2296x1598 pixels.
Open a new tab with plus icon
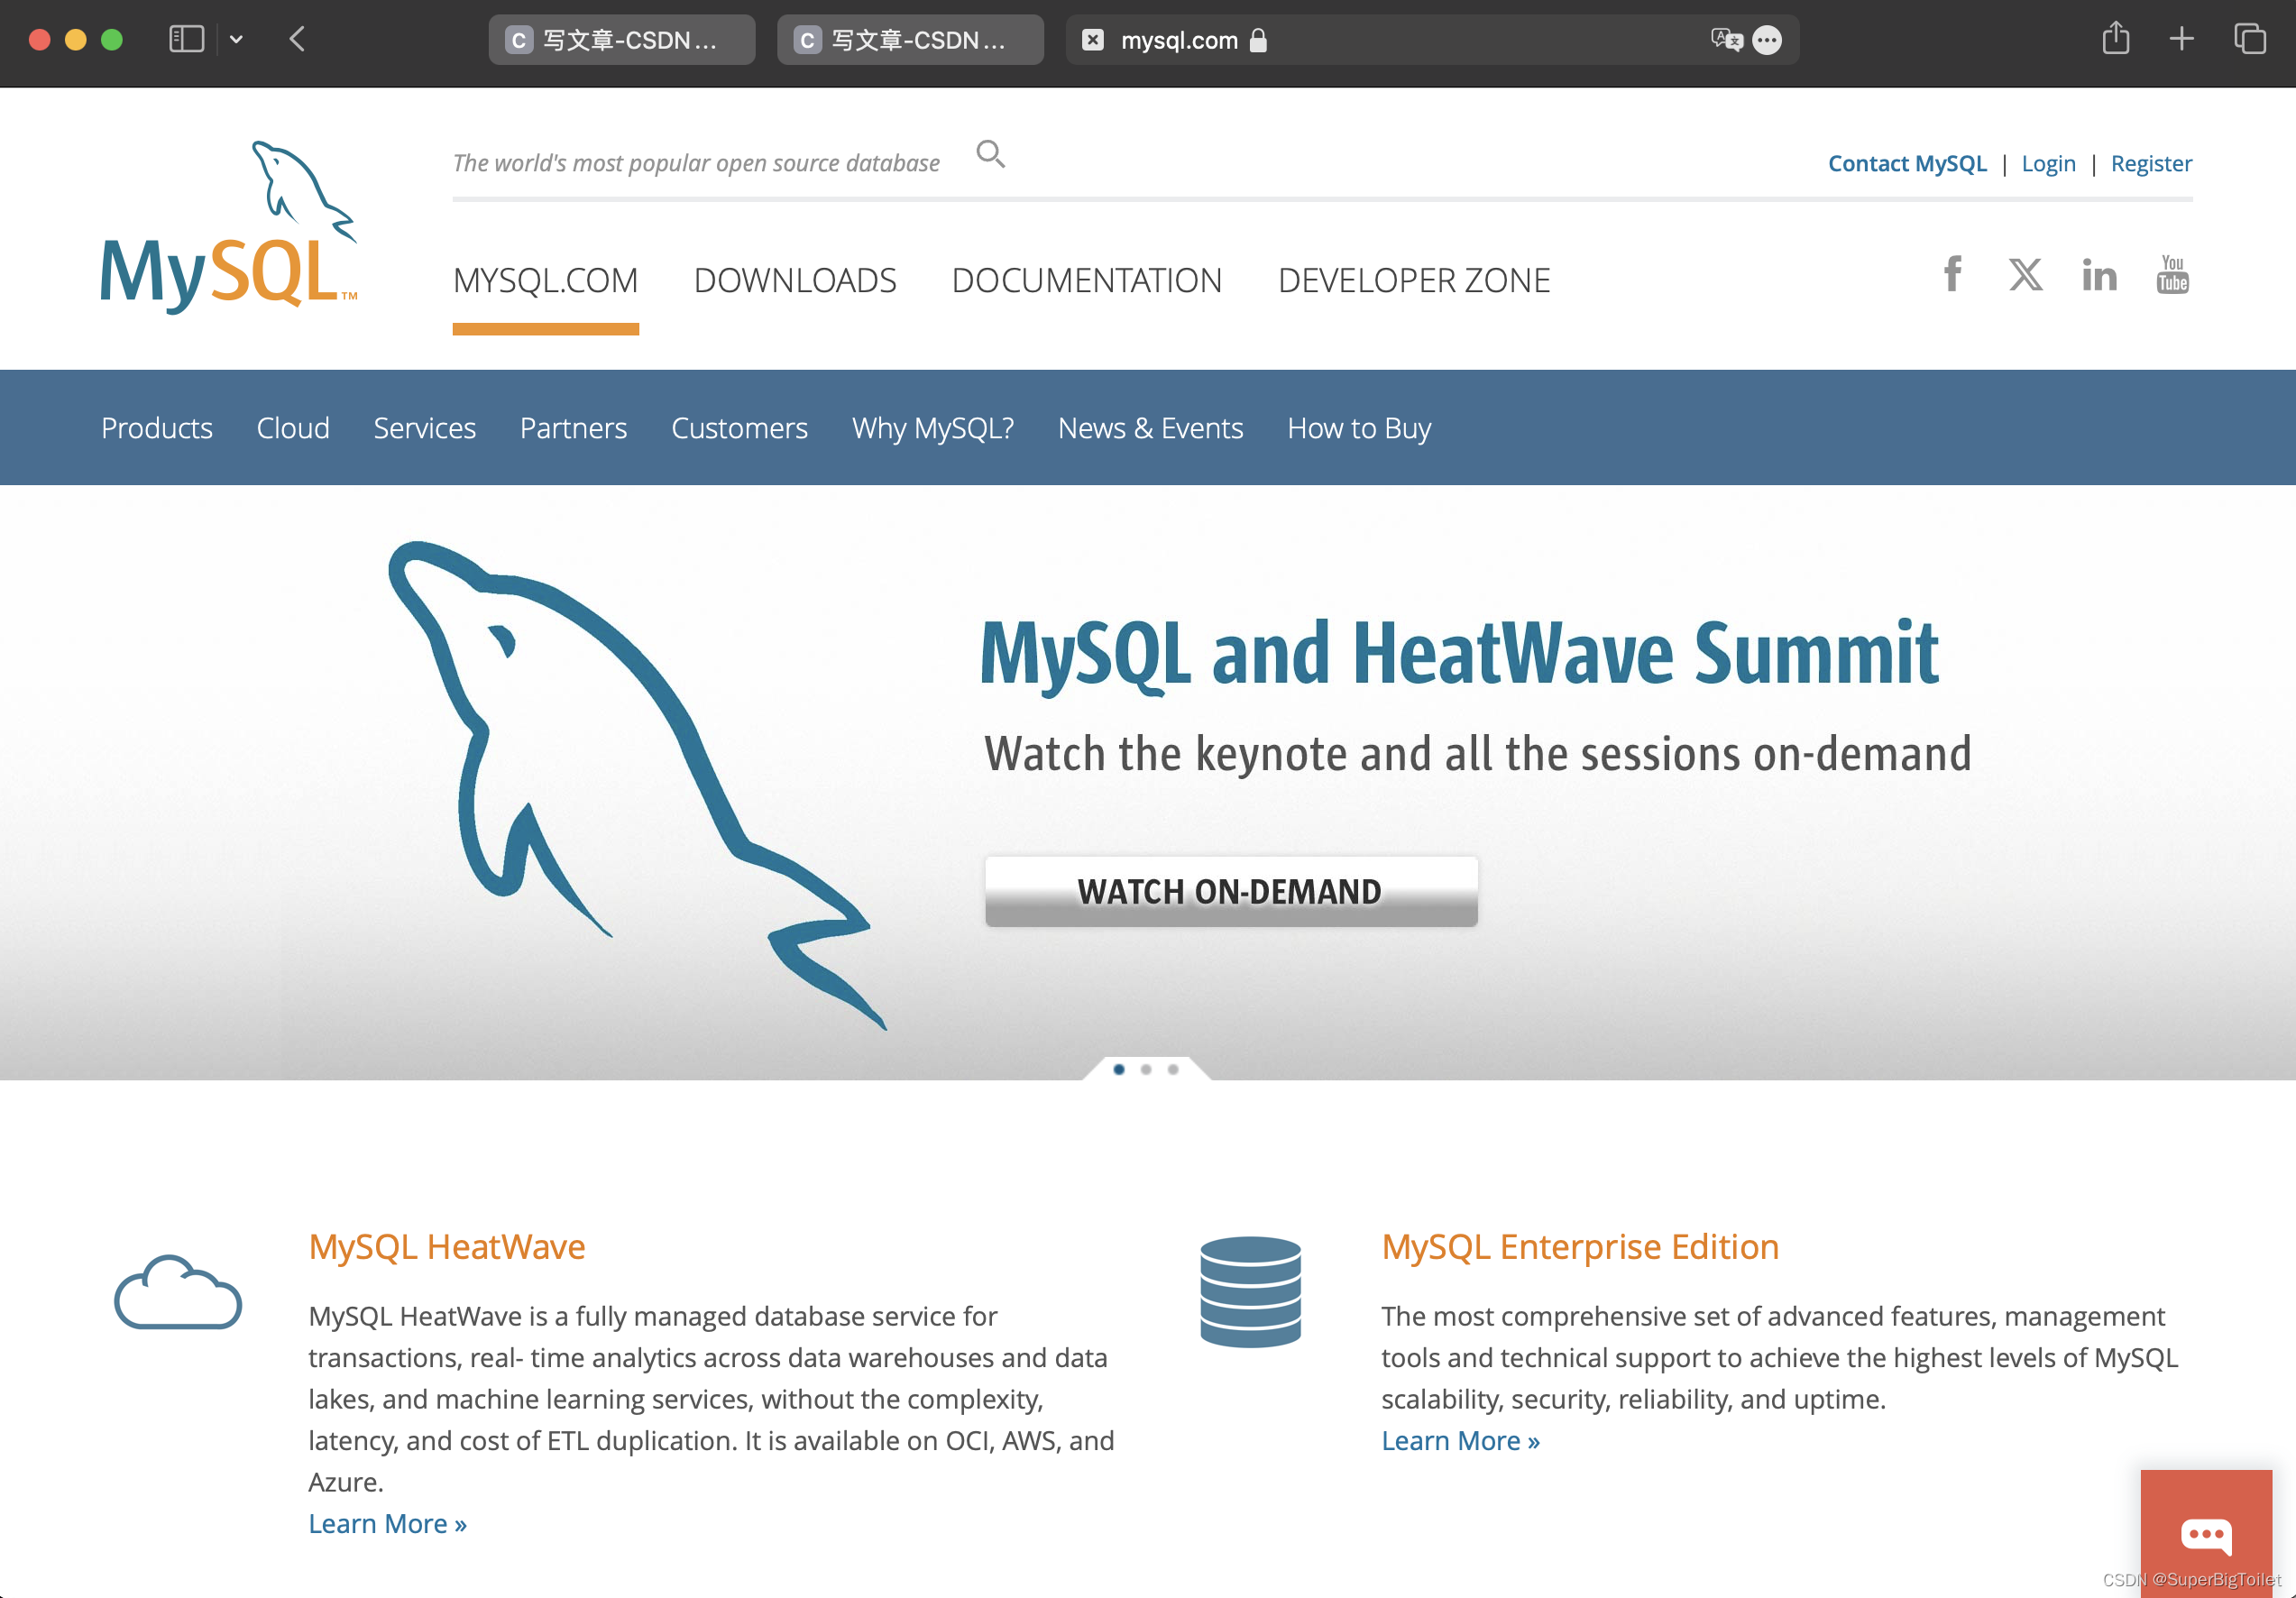pyautogui.click(x=2182, y=39)
